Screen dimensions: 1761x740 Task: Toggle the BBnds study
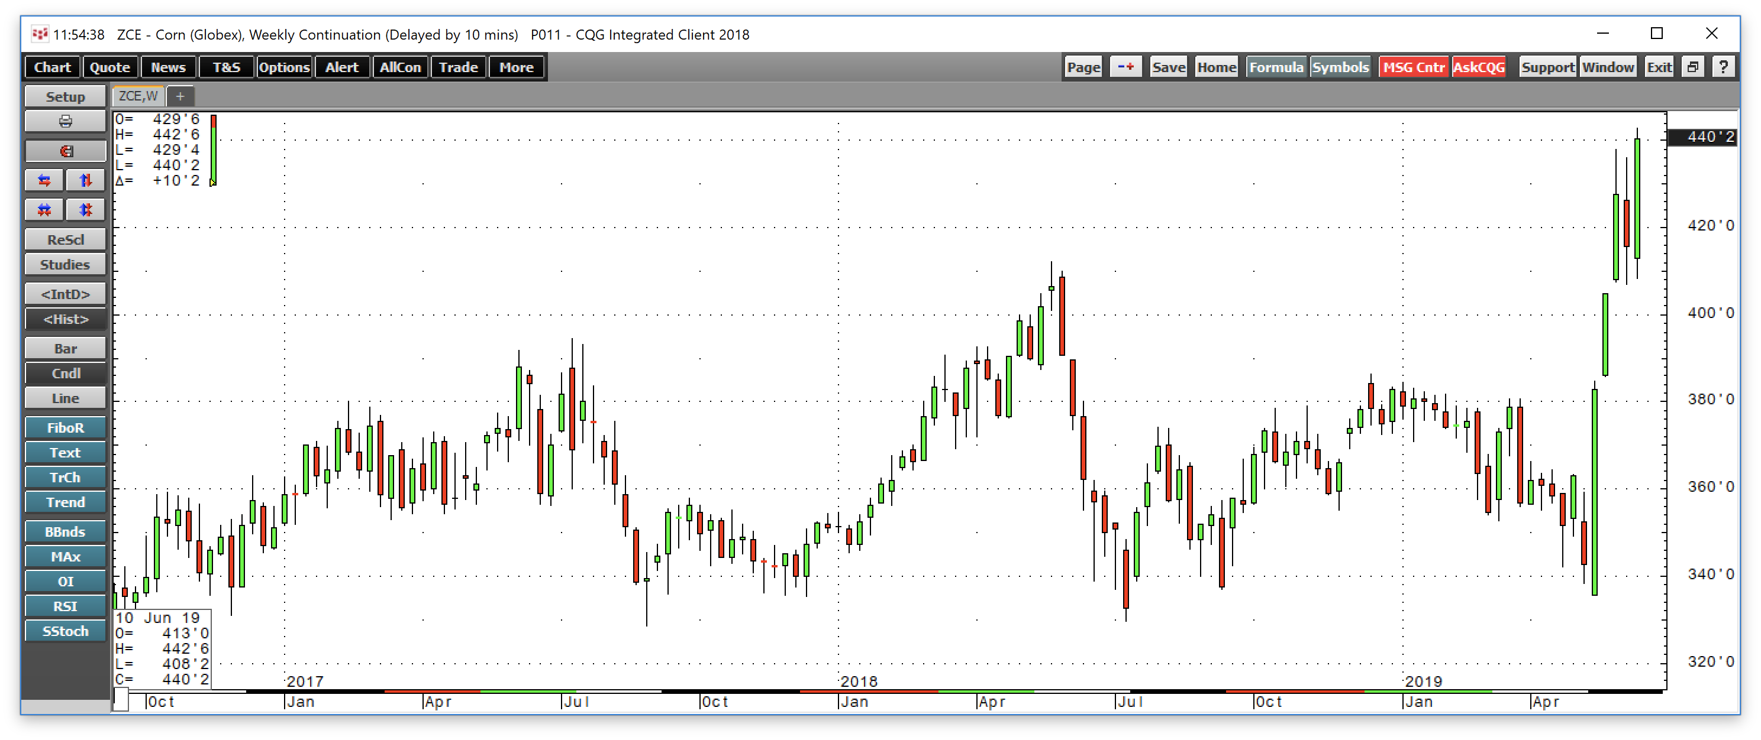click(65, 531)
